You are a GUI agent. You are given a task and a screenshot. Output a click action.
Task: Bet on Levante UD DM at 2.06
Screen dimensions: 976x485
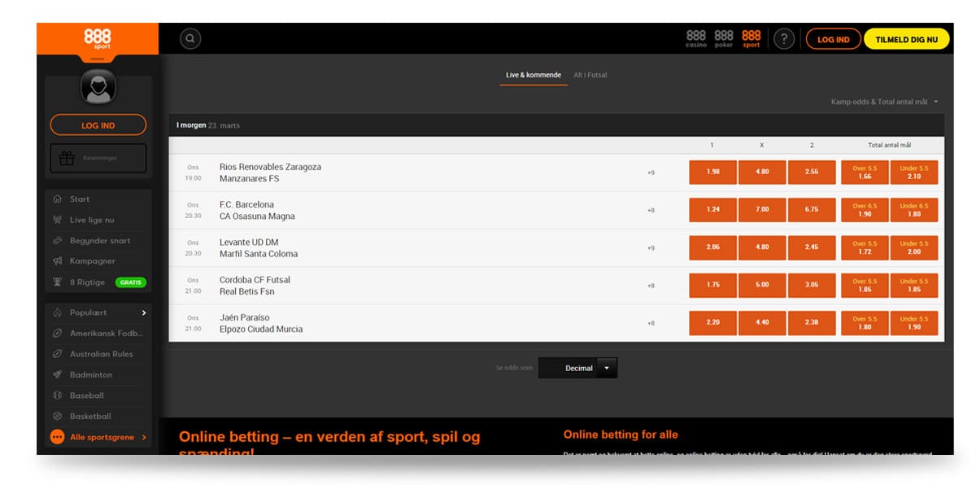coord(712,247)
